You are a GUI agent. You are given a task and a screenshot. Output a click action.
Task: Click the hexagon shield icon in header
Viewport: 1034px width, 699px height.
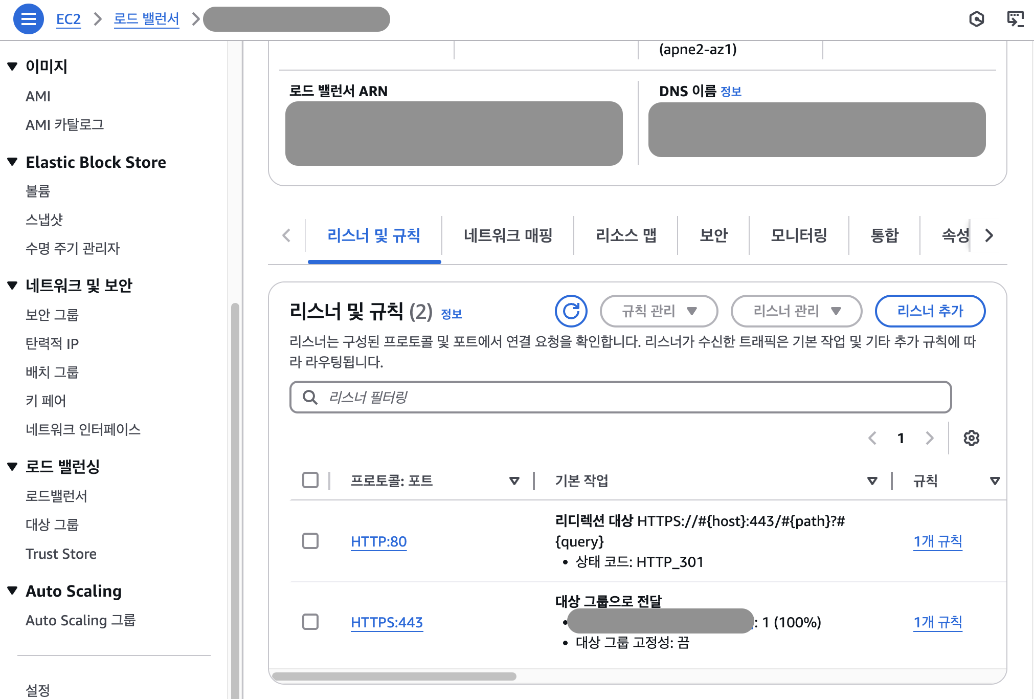tap(977, 19)
